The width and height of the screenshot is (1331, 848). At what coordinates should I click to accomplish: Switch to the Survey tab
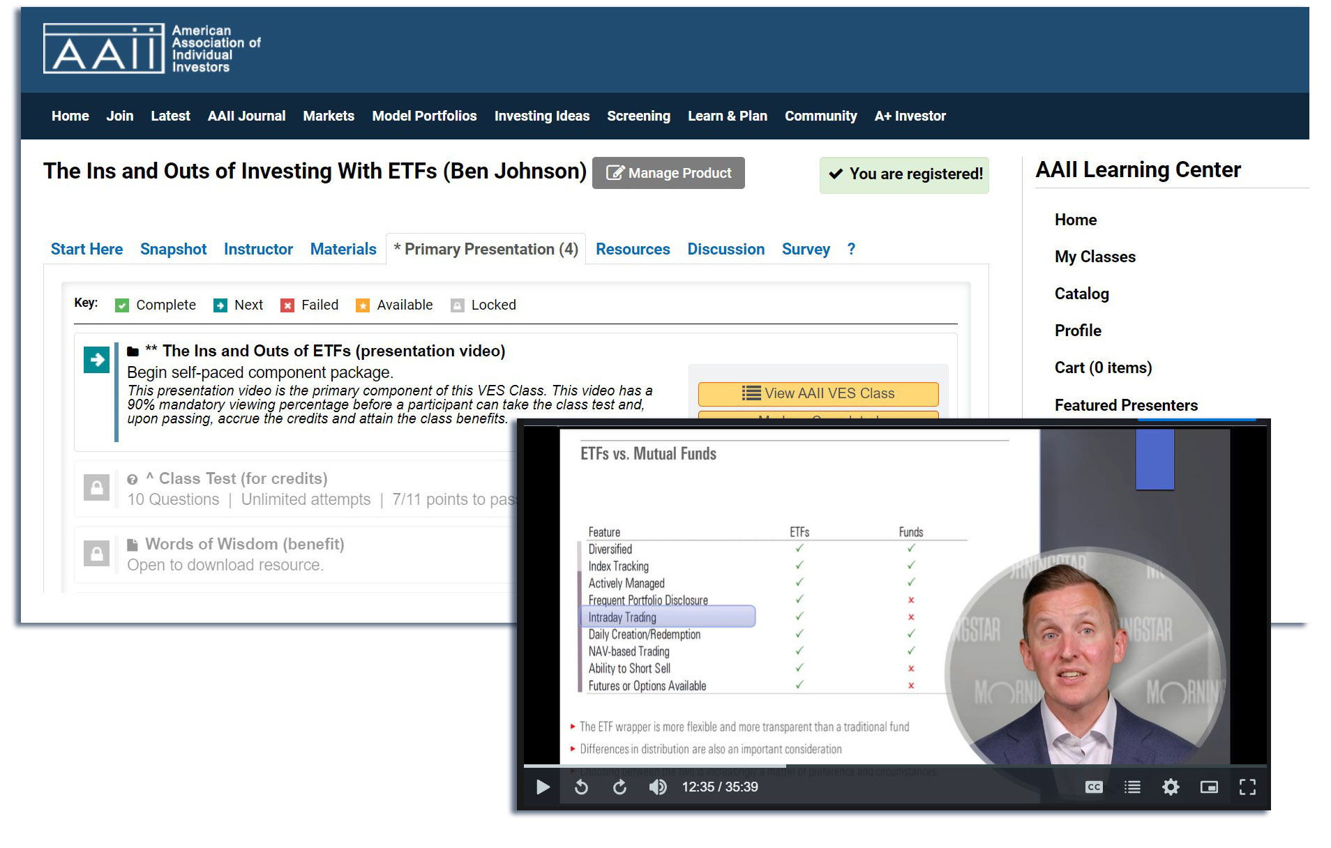tap(806, 249)
